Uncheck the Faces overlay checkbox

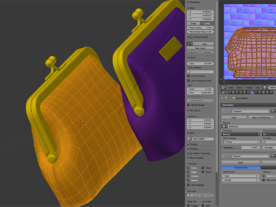[189, 168]
